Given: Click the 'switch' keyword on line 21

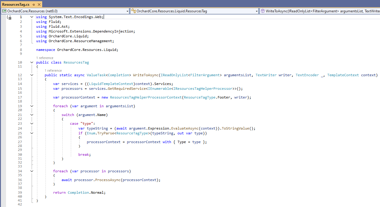Looking at the screenshot, I should pos(68,115).
